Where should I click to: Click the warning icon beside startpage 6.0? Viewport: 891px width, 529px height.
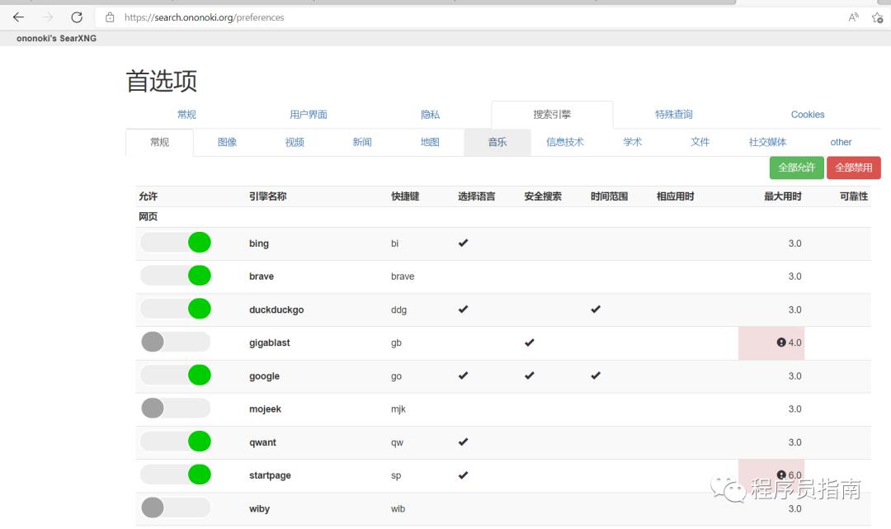[781, 475]
